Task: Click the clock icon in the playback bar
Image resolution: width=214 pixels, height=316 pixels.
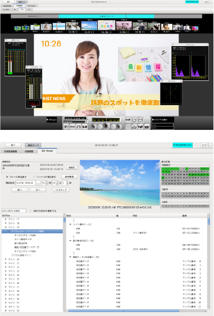Action: (x=134, y=120)
